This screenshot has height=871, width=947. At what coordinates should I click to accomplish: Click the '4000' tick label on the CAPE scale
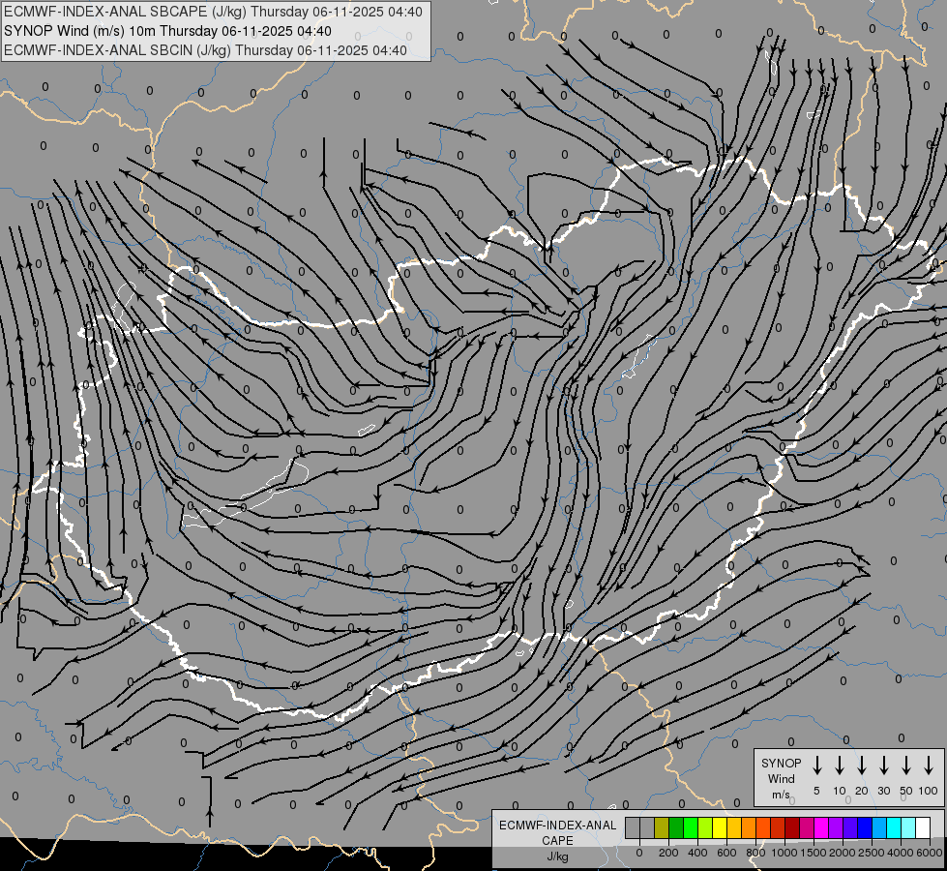(901, 853)
